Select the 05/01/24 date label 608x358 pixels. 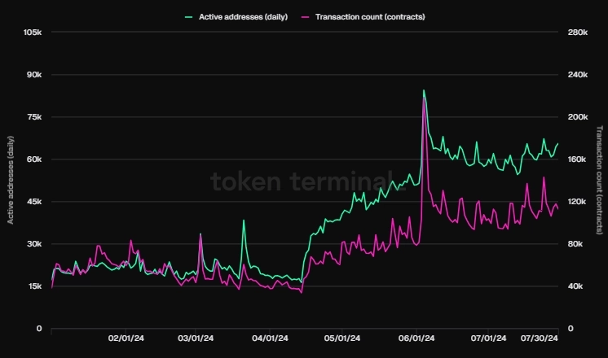(x=342, y=338)
